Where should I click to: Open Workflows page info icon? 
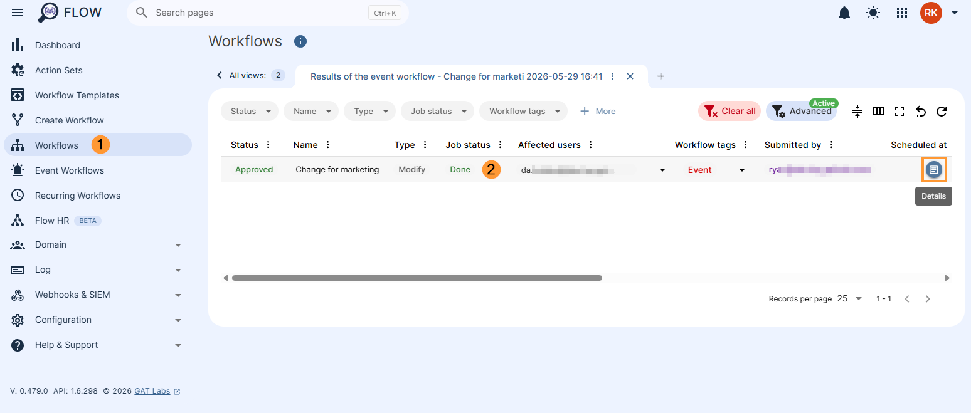300,41
